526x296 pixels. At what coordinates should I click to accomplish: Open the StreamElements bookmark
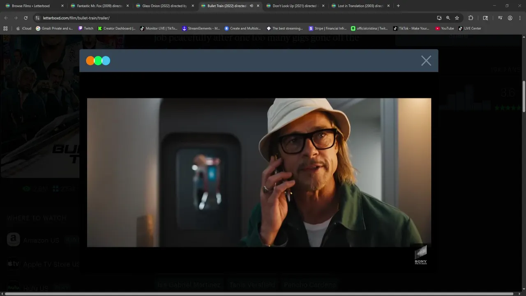pyautogui.click(x=201, y=28)
